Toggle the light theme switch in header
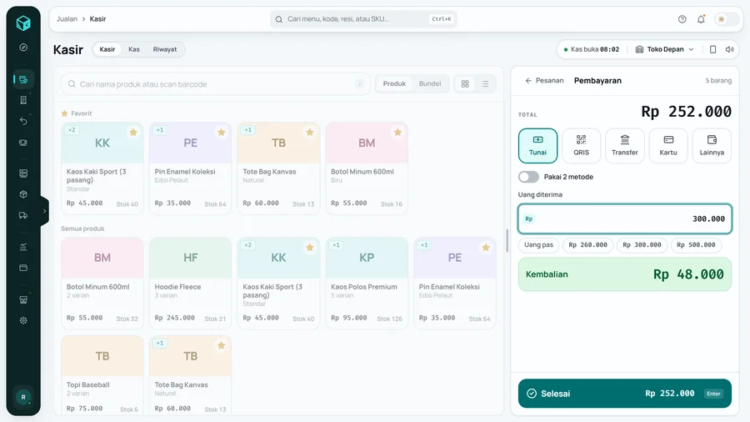This screenshot has height=422, width=750. pyautogui.click(x=726, y=19)
